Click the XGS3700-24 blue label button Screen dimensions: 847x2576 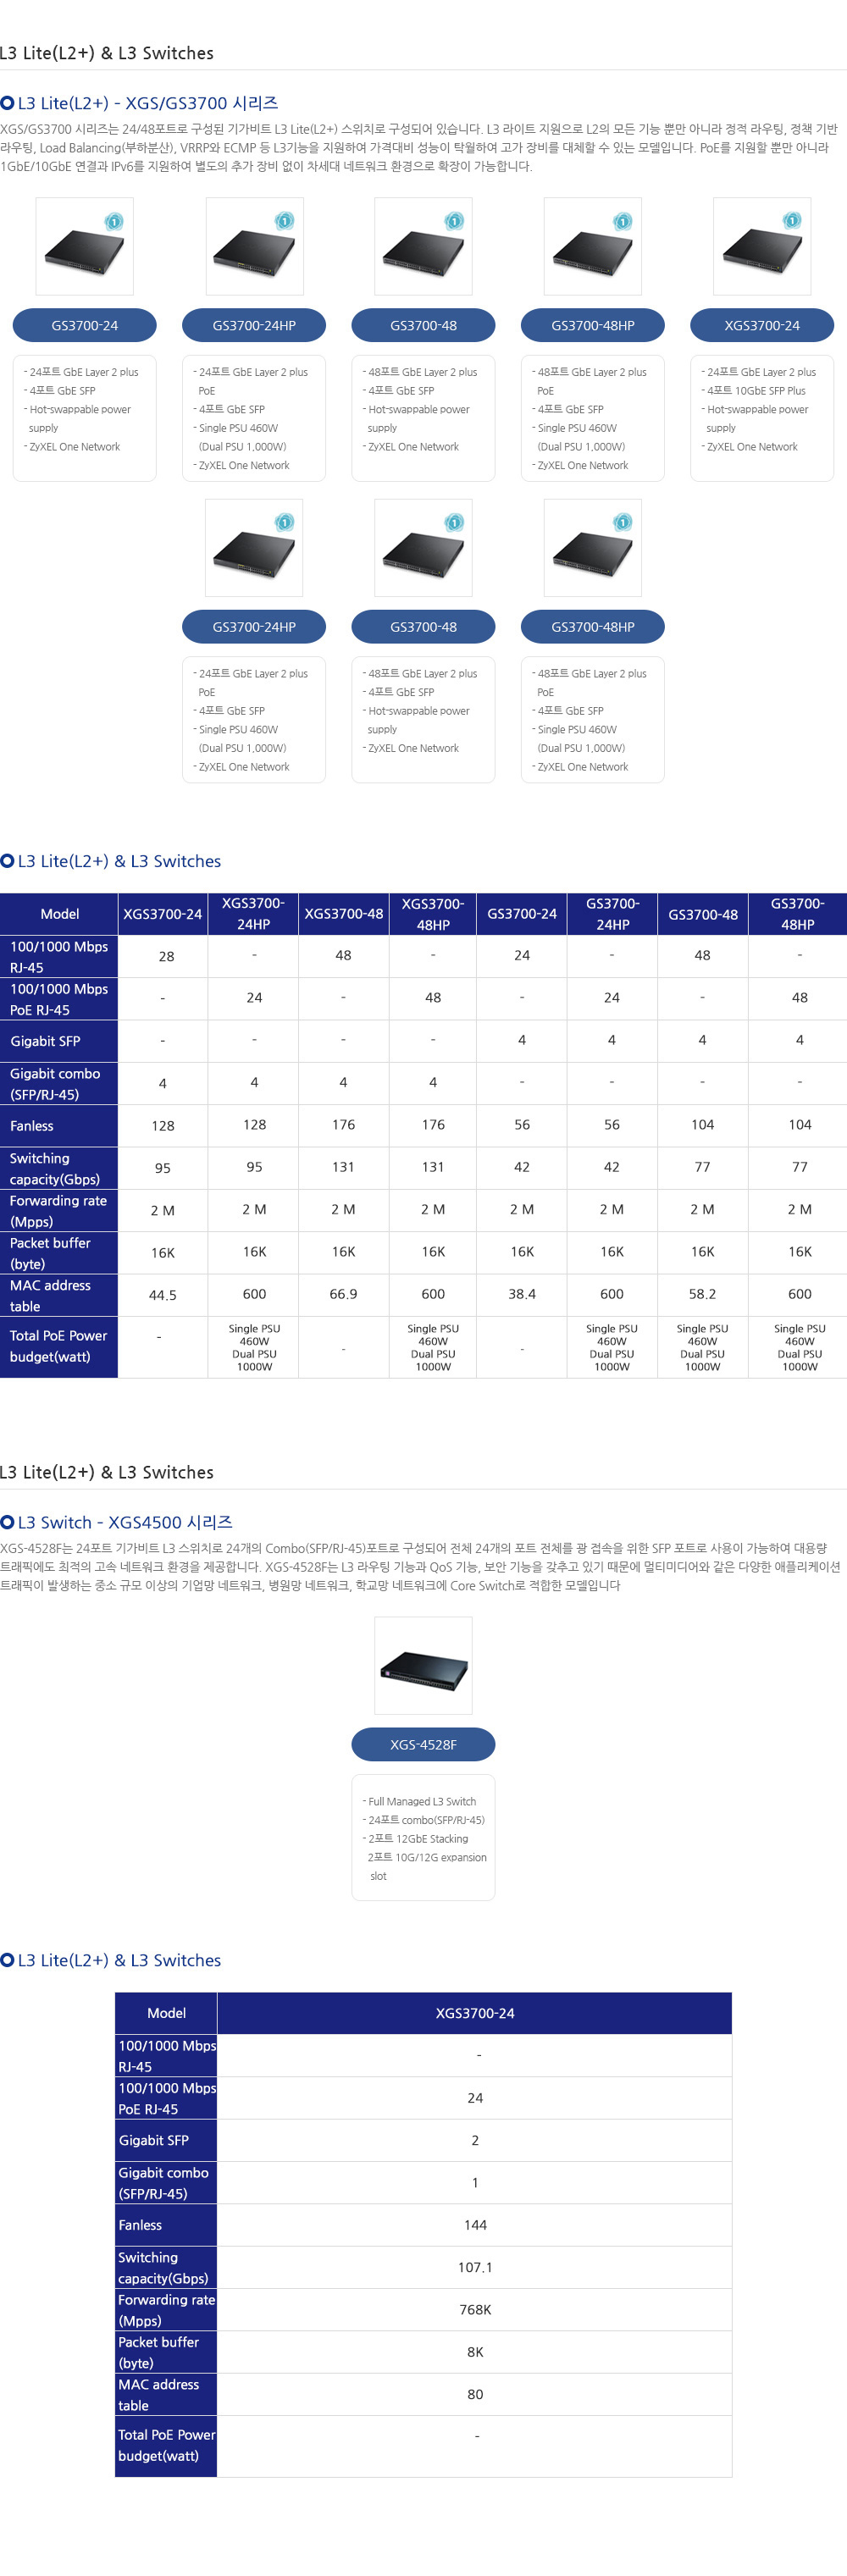click(762, 325)
